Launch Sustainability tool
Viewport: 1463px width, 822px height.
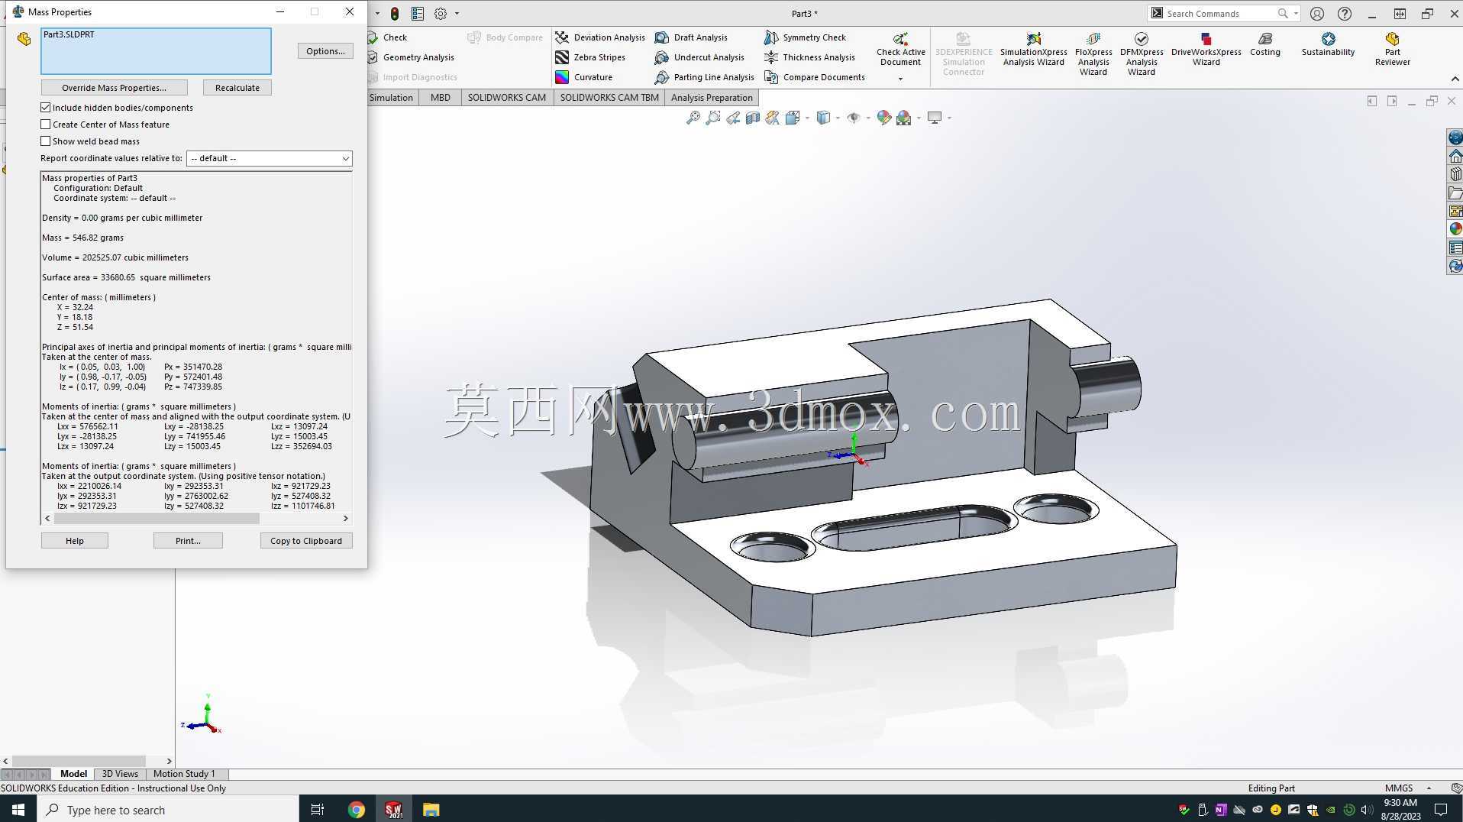point(1328,45)
